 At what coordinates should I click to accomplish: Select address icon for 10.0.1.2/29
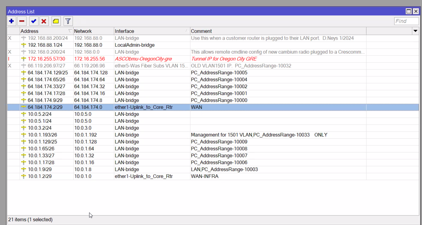click(x=24, y=176)
